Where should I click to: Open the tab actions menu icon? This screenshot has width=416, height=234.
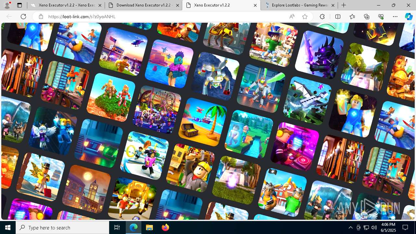[19, 5]
